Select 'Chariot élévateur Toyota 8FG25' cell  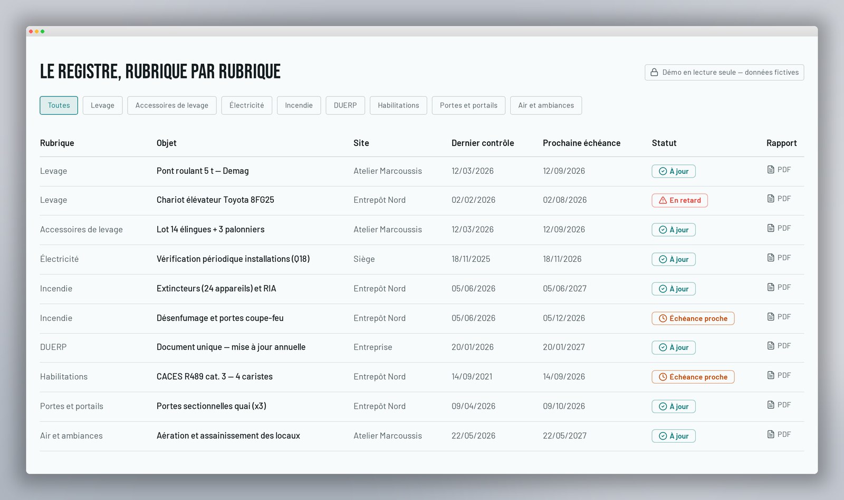[215, 200]
